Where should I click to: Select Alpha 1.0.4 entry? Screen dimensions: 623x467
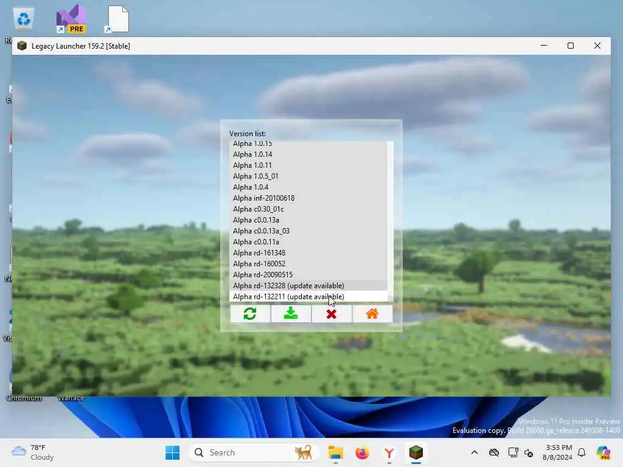(308, 187)
